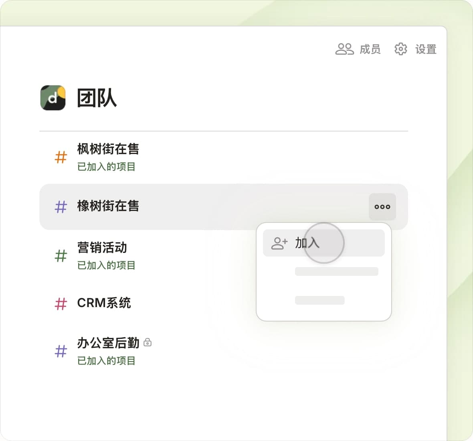Open the CRM系统 project
Screen dimensions: 473x441
coord(104,303)
